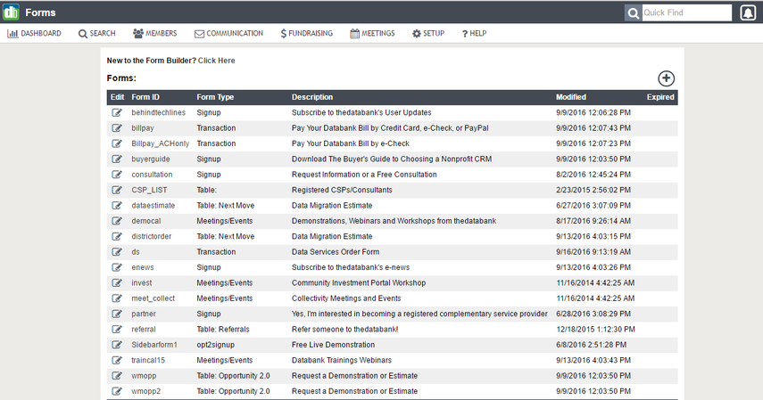The height and width of the screenshot is (400, 763).
Task: Click 'Collectivity Meetings and Events' description
Action: (x=346, y=298)
